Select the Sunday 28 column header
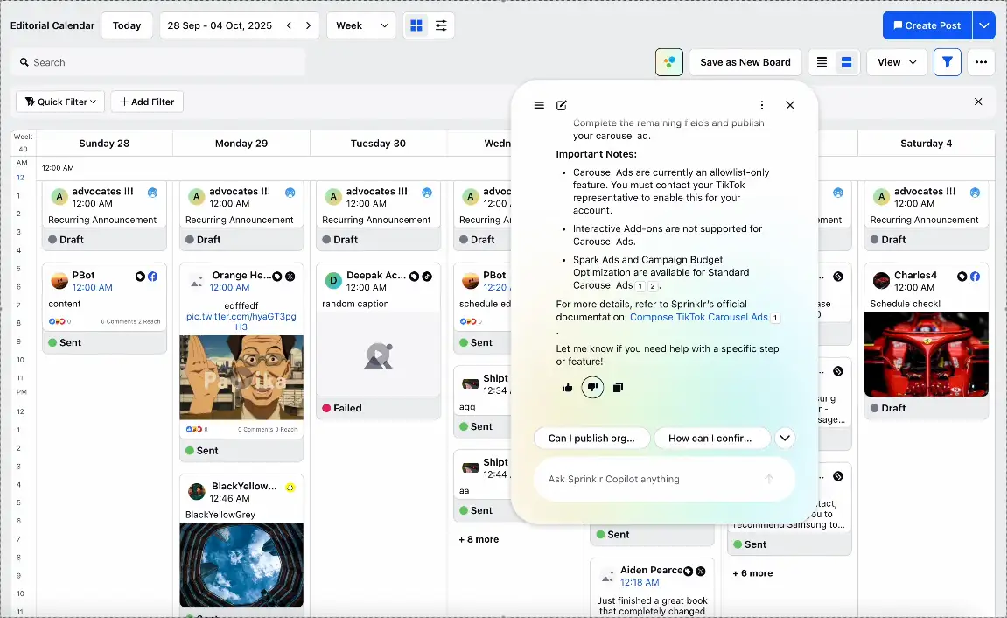Screen dimensions: 1007x618 tap(104, 144)
